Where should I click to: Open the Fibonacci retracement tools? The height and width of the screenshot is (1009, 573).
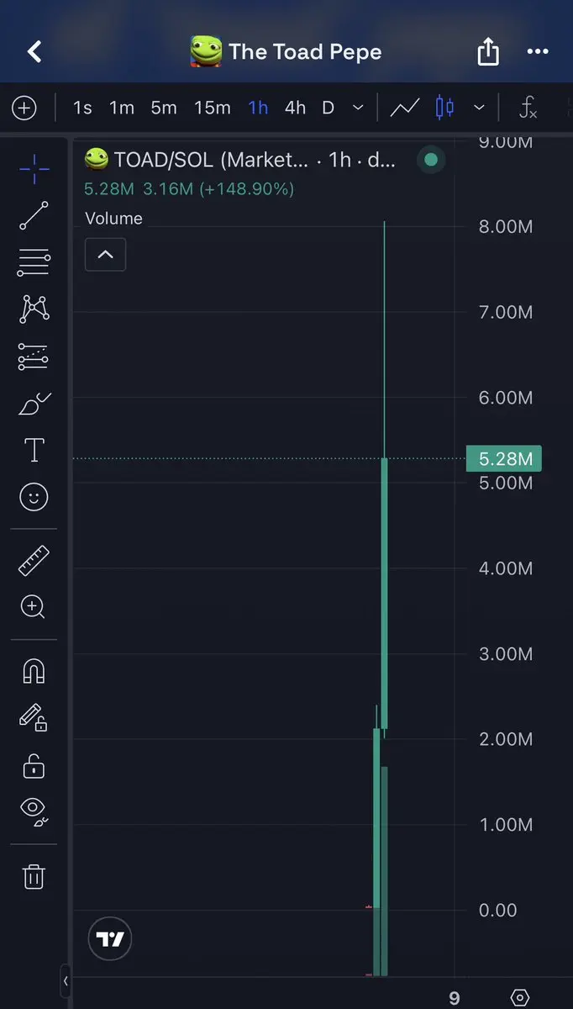pos(34,263)
